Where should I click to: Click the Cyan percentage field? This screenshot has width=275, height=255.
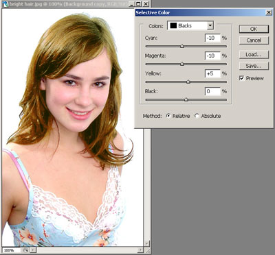[212, 38]
